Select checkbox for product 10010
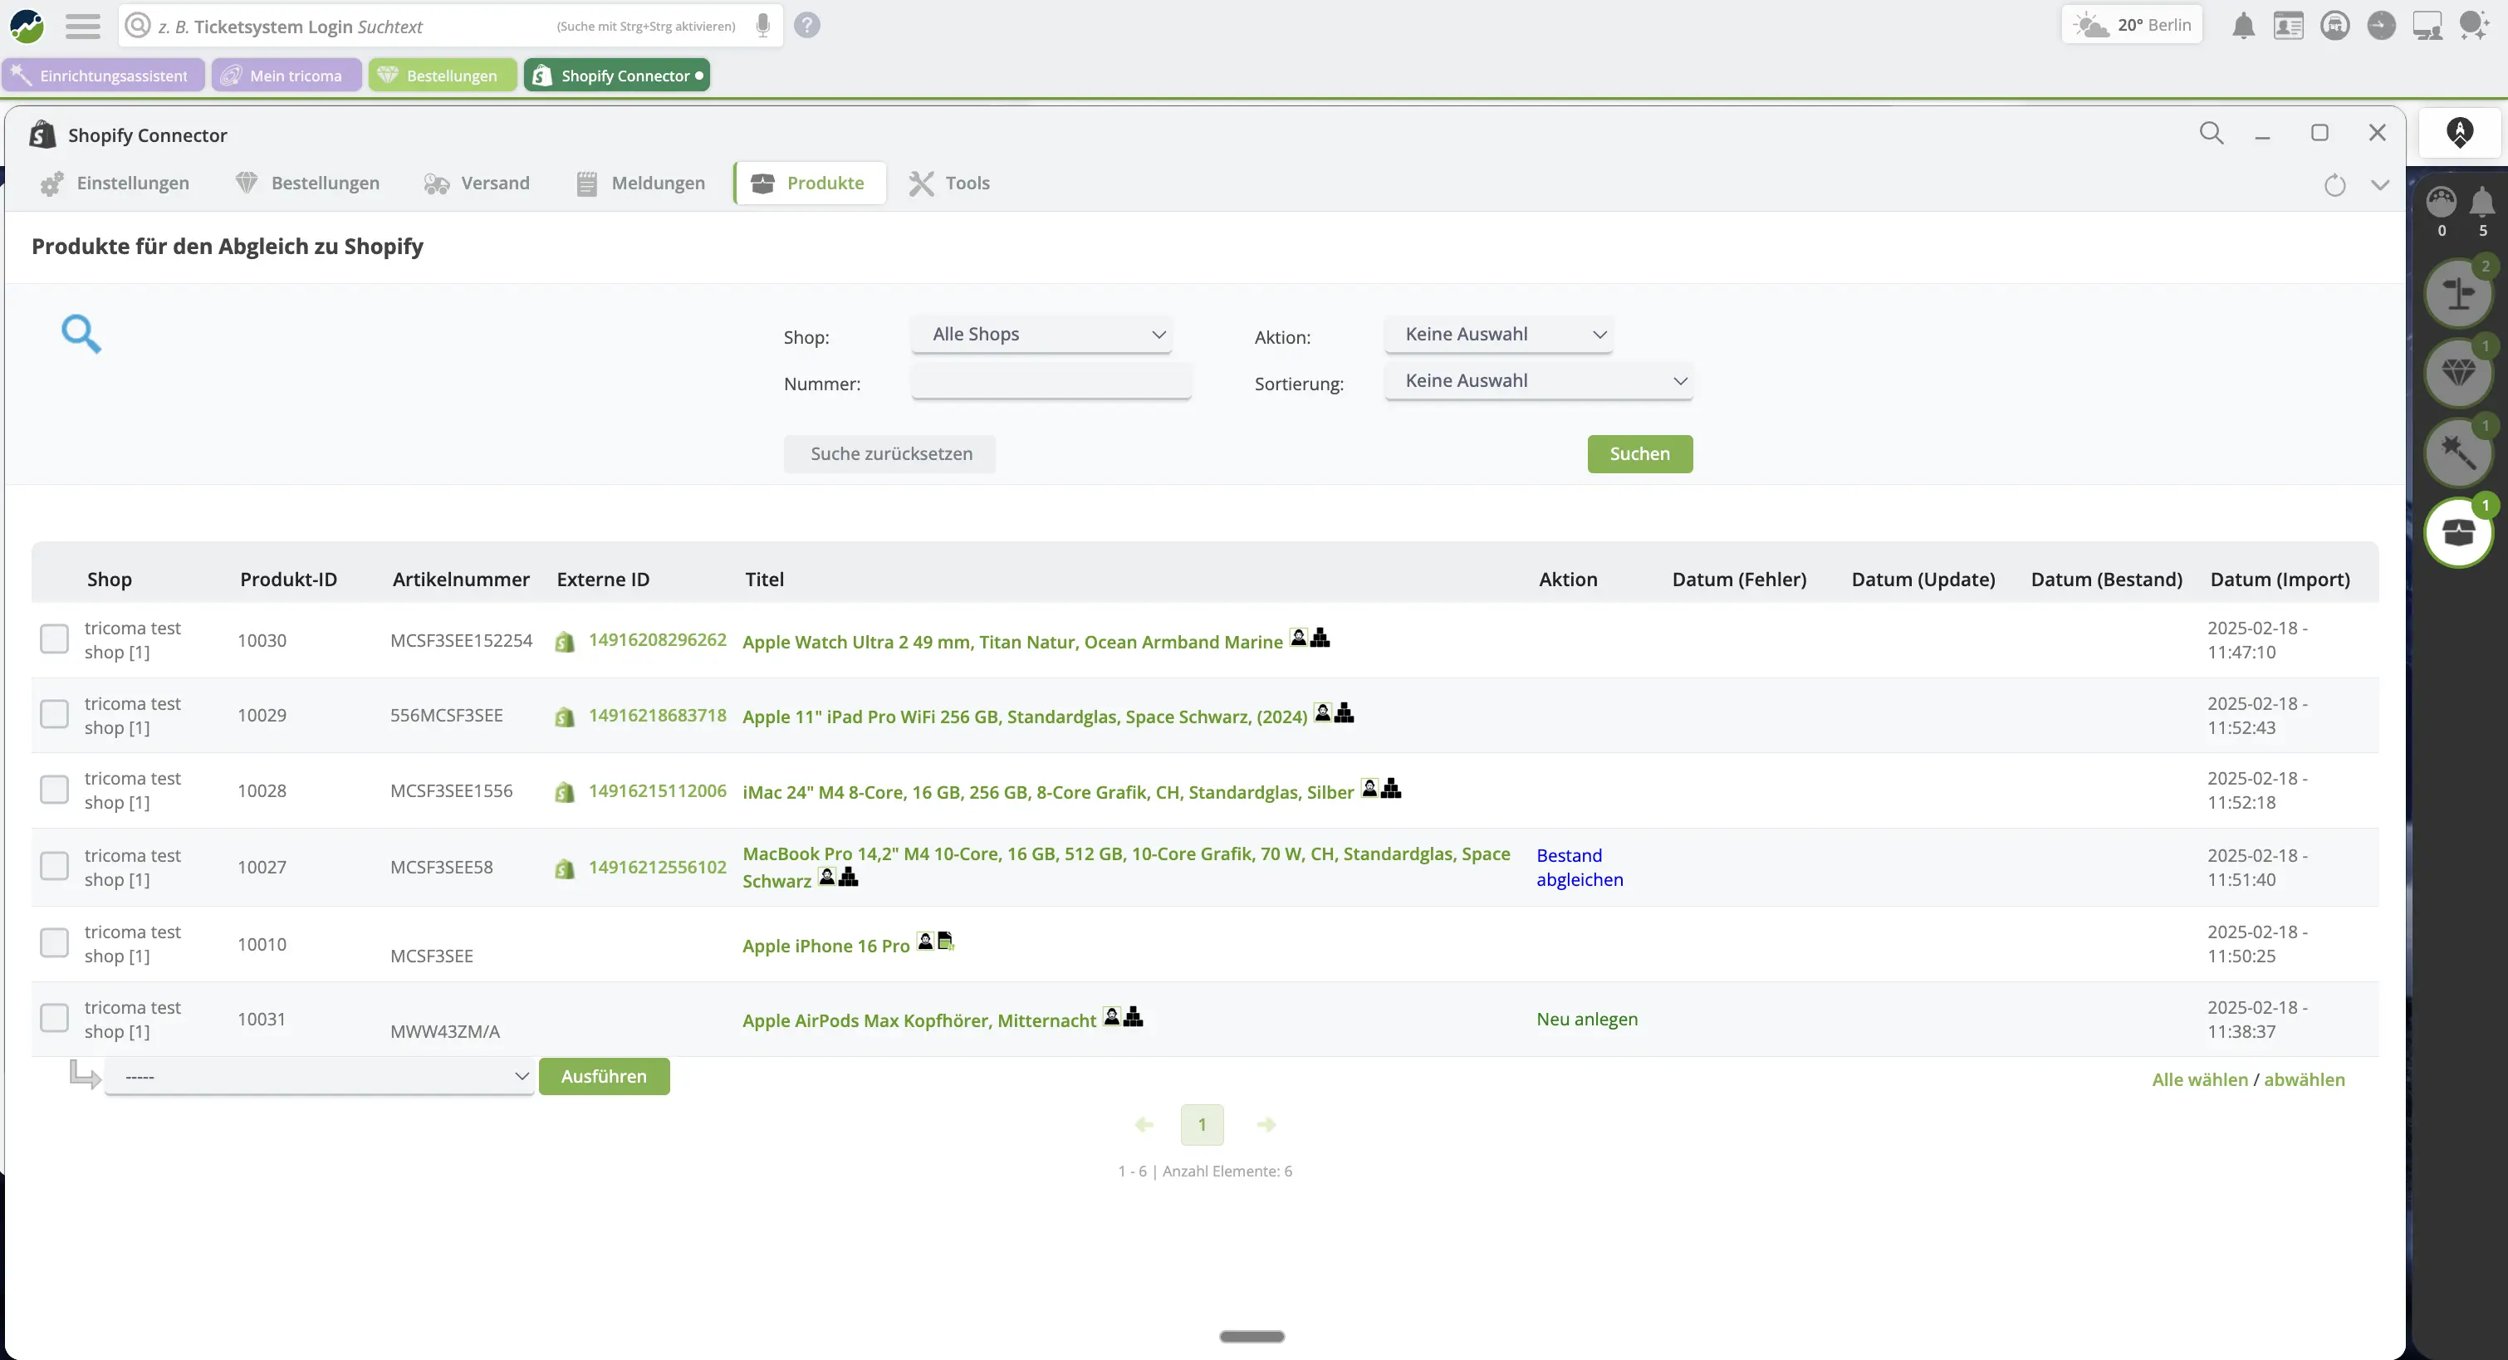2508x1360 pixels. 55,943
